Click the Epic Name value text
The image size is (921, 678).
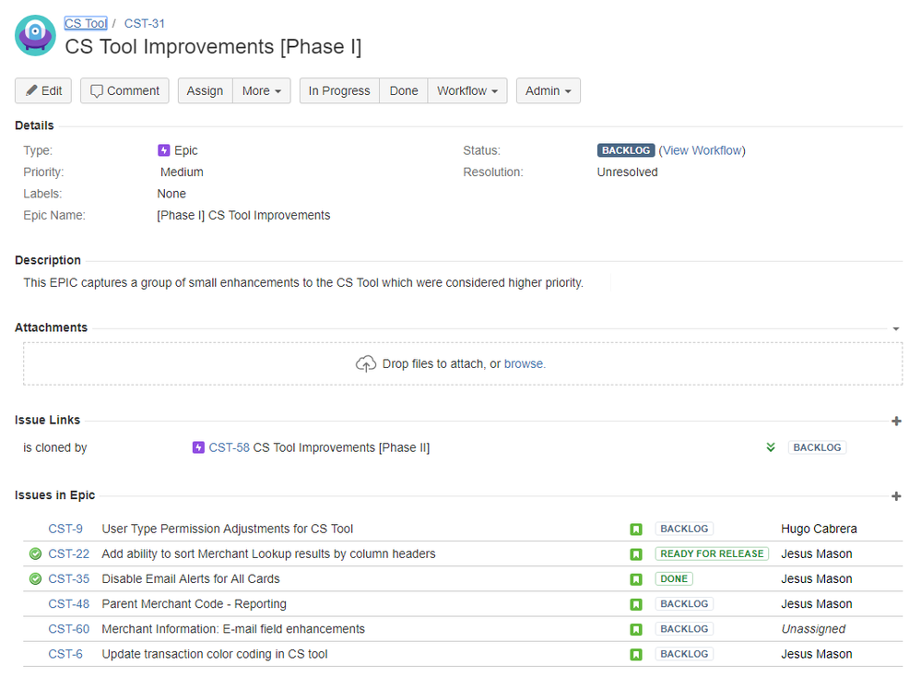(x=243, y=215)
